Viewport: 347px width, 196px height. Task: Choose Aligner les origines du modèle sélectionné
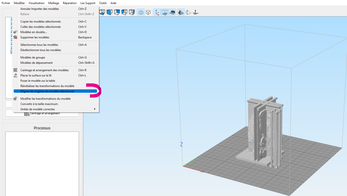(47, 91)
